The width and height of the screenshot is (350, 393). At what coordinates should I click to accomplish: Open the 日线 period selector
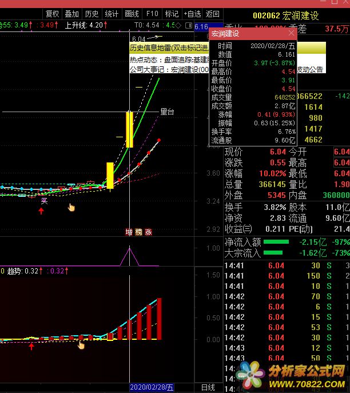[x=208, y=387]
